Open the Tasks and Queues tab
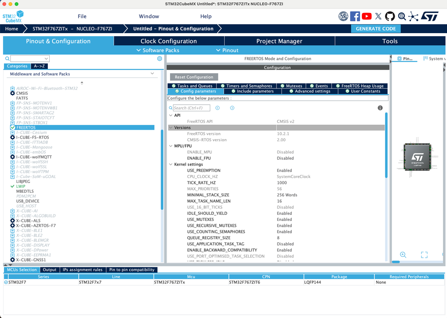Viewport: 447px width, 318px height. pyautogui.click(x=192, y=86)
